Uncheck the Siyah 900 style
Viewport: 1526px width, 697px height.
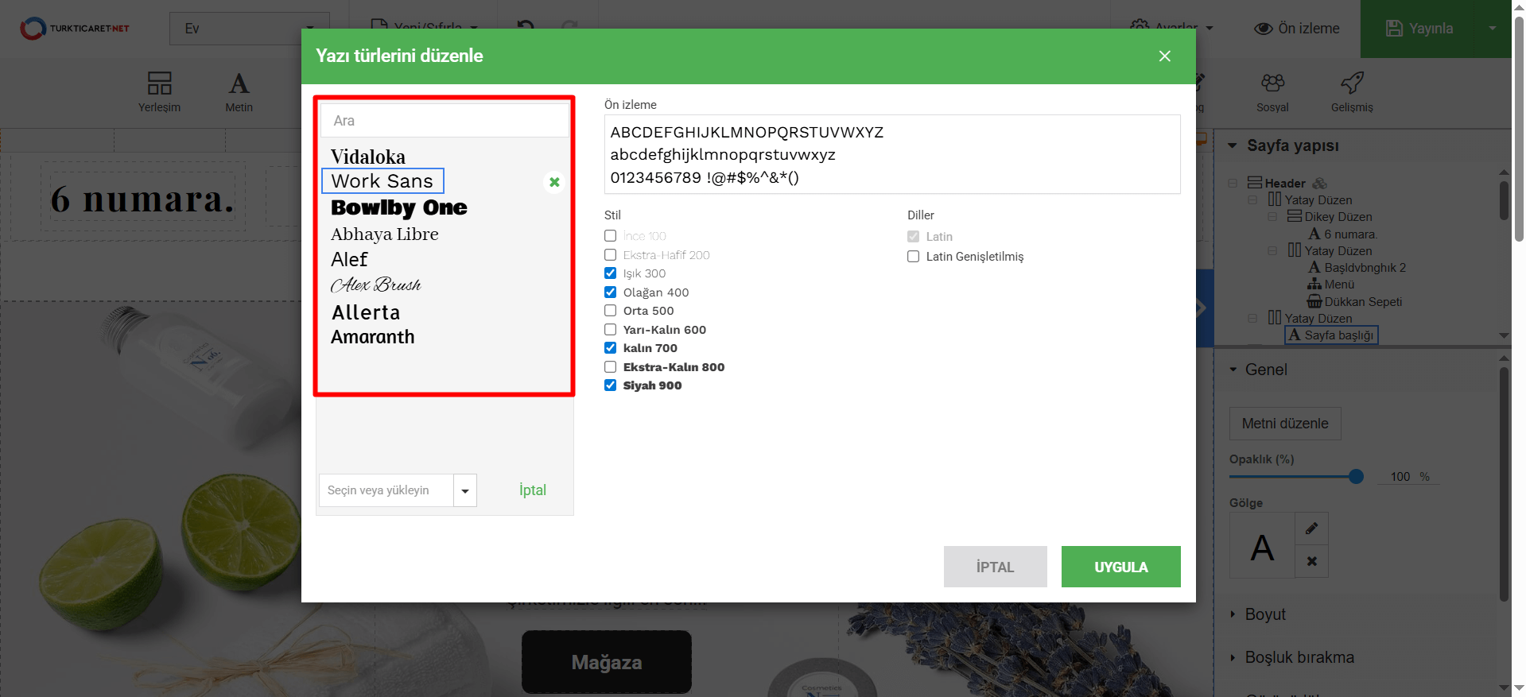coord(611,385)
